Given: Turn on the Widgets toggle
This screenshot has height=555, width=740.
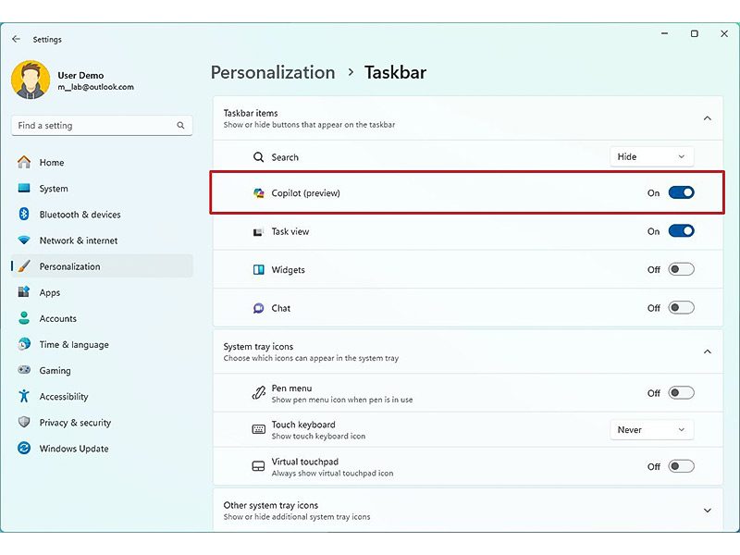Looking at the screenshot, I should tap(681, 269).
